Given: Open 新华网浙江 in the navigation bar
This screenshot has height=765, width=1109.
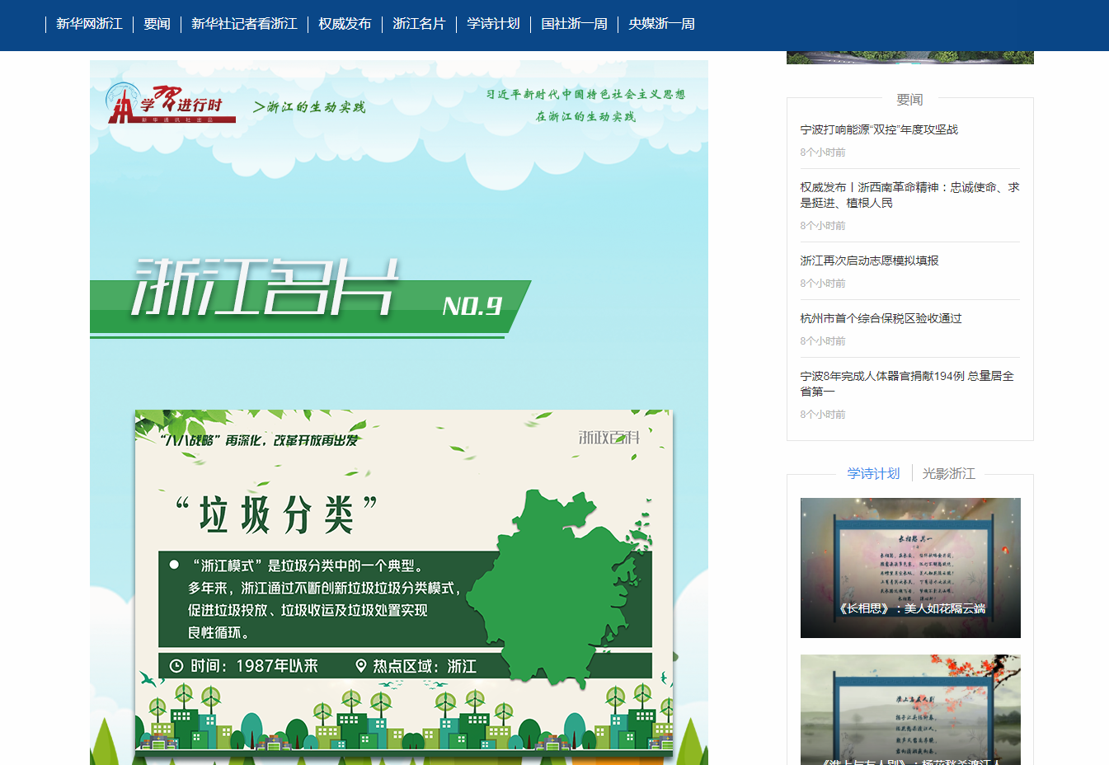Looking at the screenshot, I should (x=89, y=24).
